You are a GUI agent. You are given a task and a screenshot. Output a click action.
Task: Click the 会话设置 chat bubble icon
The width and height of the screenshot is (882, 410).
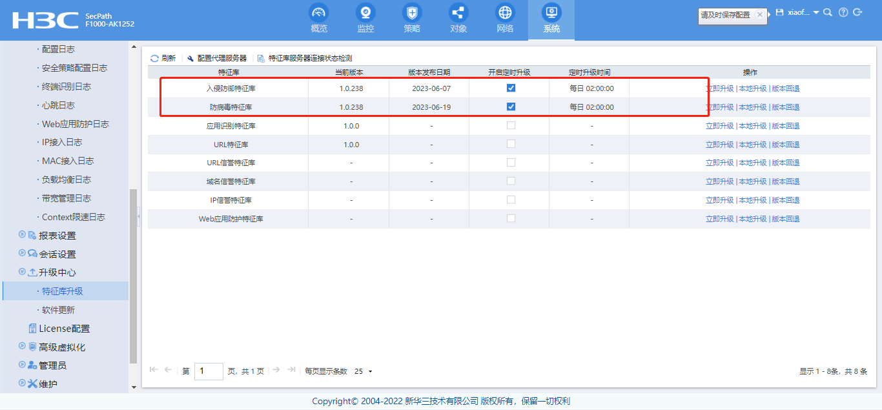click(32, 254)
